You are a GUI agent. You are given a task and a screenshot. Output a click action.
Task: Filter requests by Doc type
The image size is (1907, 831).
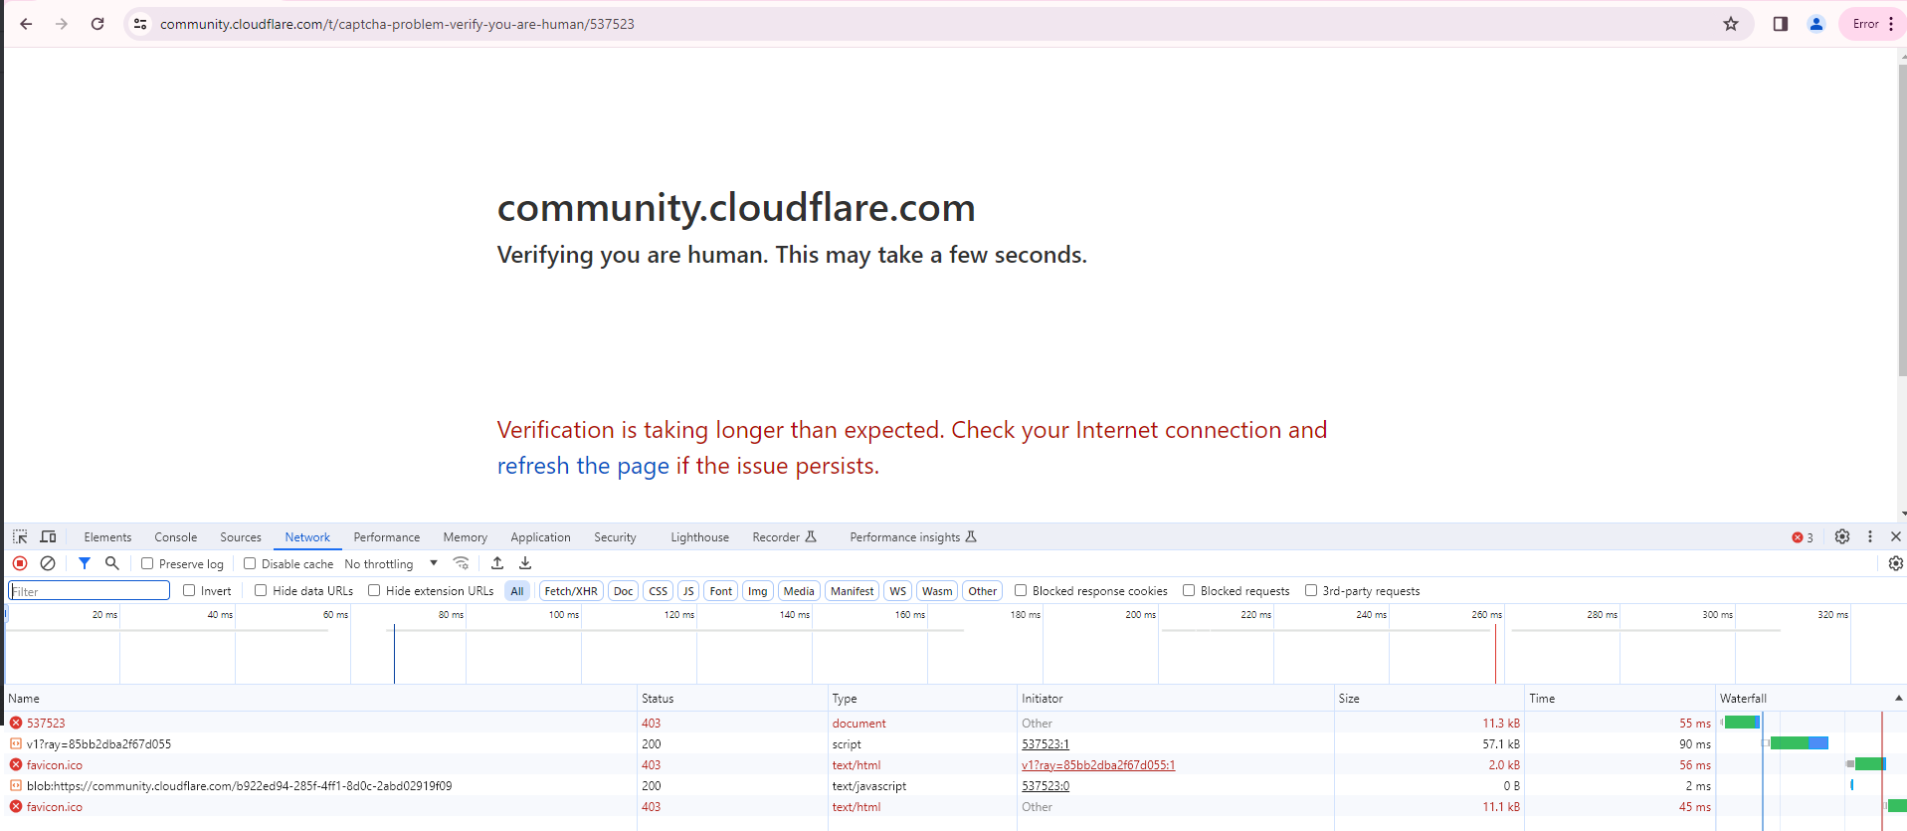pos(624,591)
